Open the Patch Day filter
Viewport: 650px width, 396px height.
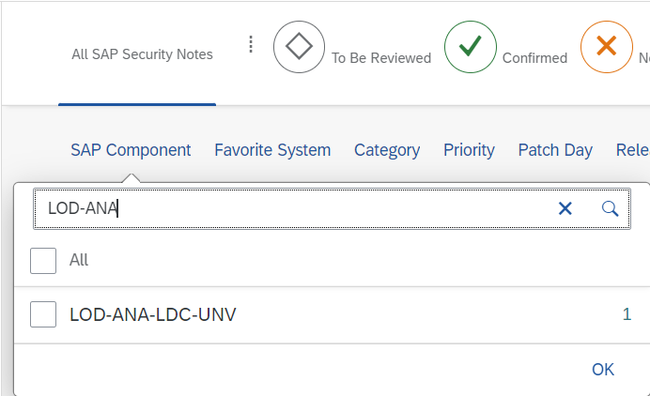point(555,150)
